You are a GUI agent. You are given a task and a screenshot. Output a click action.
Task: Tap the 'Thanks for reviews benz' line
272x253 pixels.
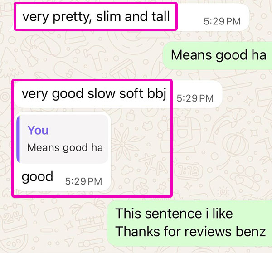coord(190,232)
